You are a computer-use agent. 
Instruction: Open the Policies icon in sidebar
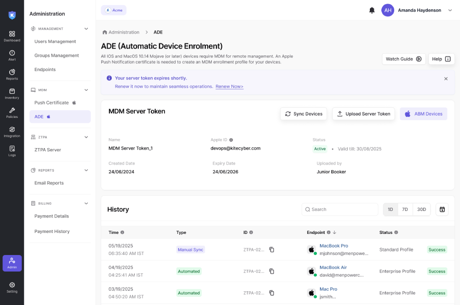click(x=12, y=113)
